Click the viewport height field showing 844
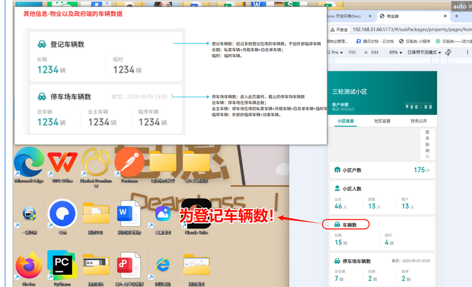Viewport: 472px width, 287px height. (375, 52)
